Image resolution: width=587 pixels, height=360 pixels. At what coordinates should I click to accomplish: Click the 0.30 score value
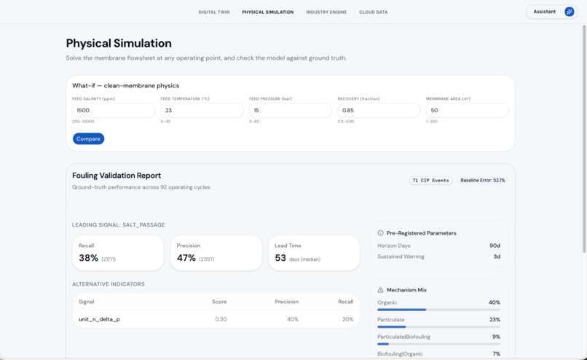click(221, 319)
